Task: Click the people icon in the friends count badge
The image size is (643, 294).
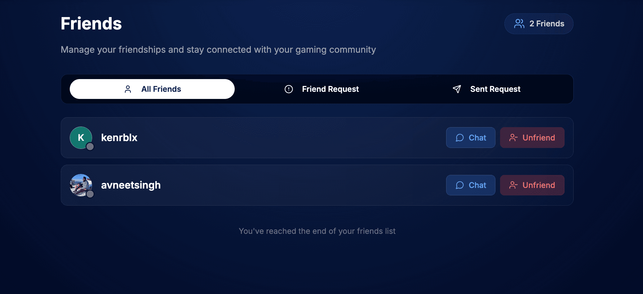Action: [x=519, y=24]
